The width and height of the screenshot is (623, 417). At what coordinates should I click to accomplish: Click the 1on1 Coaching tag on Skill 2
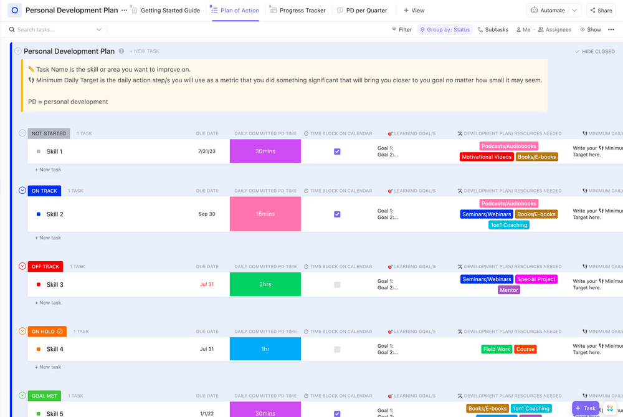(509, 225)
